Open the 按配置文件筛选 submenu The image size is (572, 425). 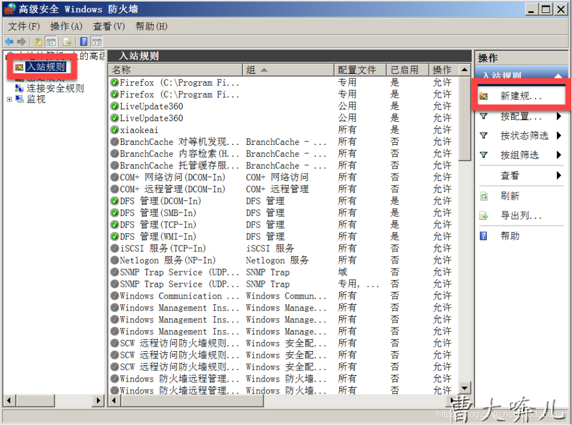(521, 116)
